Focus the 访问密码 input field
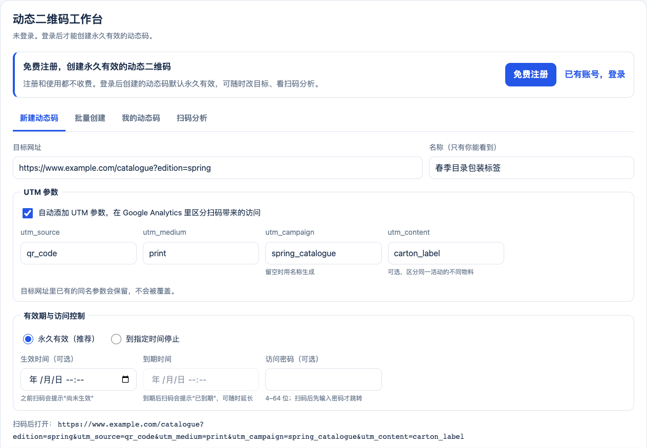This screenshot has height=448, width=647. coord(323,379)
